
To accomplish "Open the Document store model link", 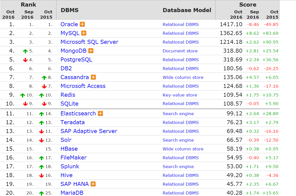I will coord(180,51).
